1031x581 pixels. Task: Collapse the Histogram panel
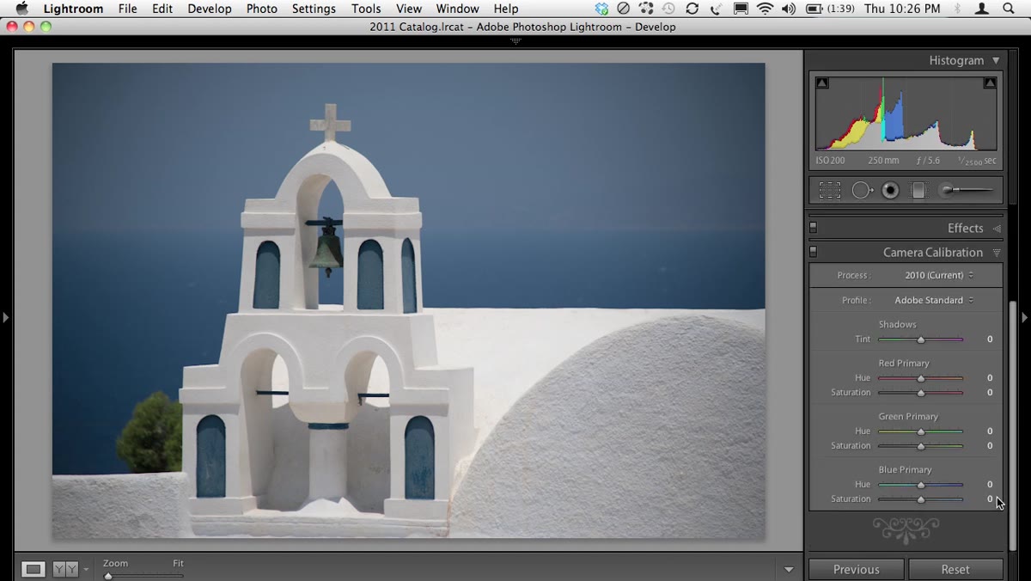pyautogui.click(x=996, y=60)
